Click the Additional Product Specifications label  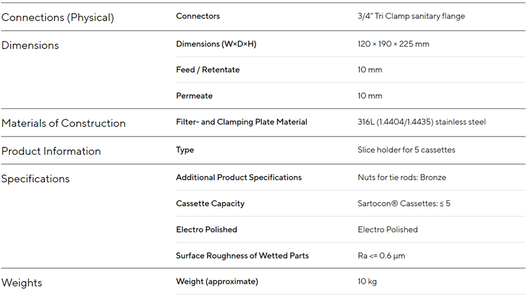click(x=239, y=178)
